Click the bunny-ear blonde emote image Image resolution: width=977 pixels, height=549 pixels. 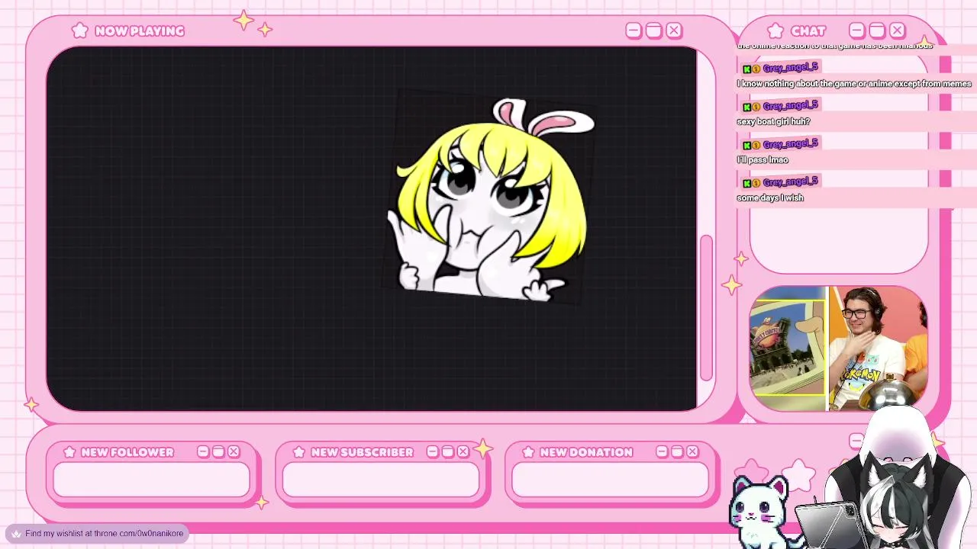point(491,200)
